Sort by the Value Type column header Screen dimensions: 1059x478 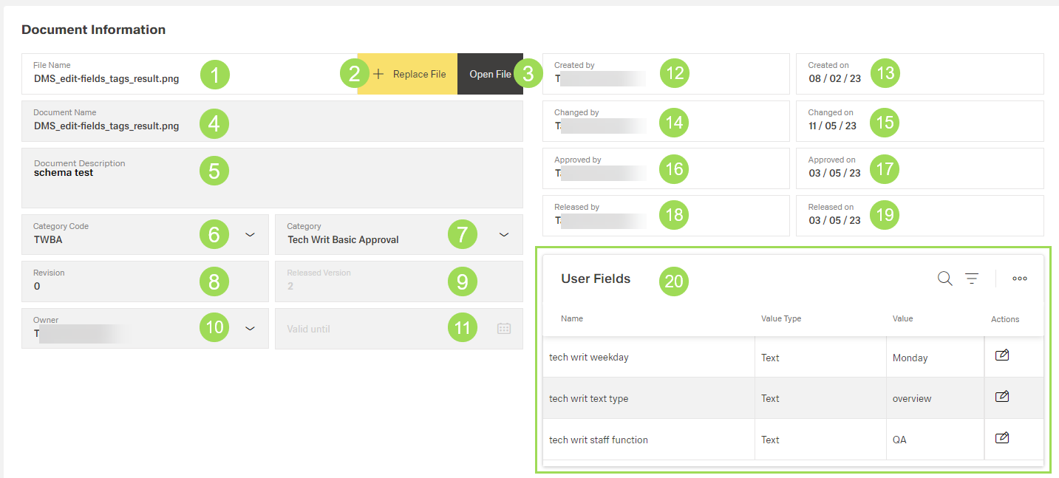click(781, 318)
